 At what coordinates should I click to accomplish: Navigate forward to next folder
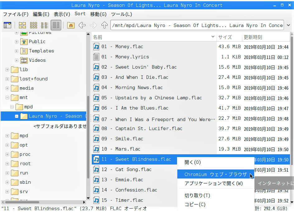click(x=93, y=25)
